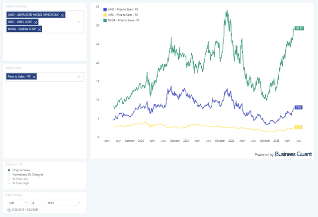318x217 pixels.
Task: Click the calendar icon beside date range
Action: coord(9,210)
